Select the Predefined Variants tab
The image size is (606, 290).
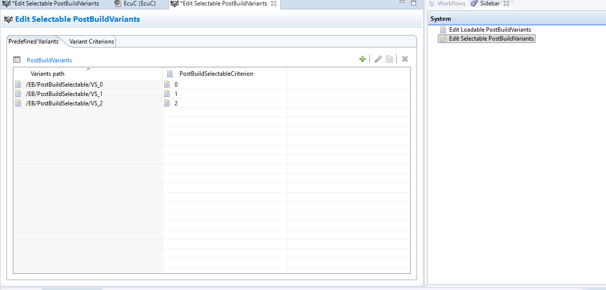point(34,42)
